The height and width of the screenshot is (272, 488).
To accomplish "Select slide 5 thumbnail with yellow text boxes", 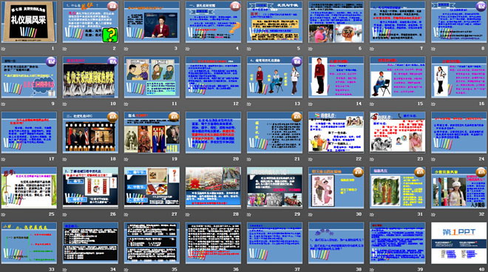I will pyautogui.click(x=274, y=21).
